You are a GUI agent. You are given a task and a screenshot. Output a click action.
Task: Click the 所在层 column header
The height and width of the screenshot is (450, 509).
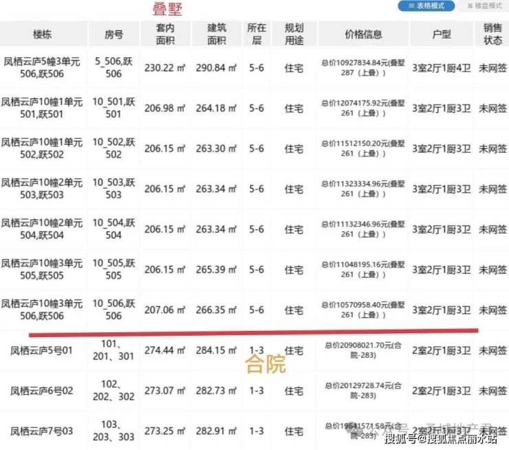tap(257, 34)
